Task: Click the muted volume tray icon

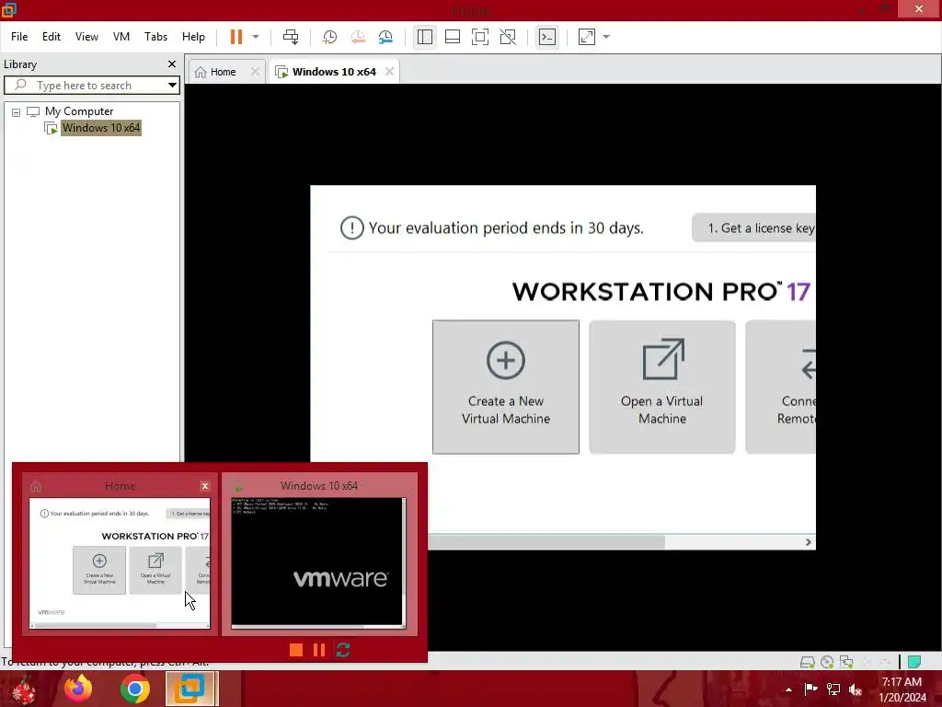Action: click(856, 689)
